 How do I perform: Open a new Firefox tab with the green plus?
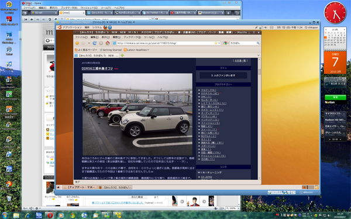click(122, 55)
